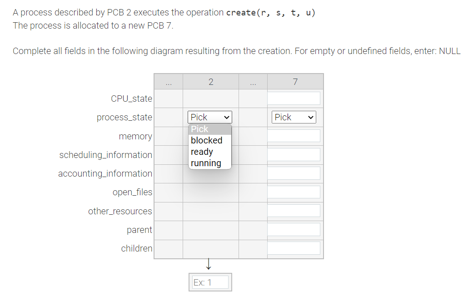Image resolution: width=473 pixels, height=301 pixels.
Task: Click the column header labeled '7'
Action: pyautogui.click(x=295, y=81)
